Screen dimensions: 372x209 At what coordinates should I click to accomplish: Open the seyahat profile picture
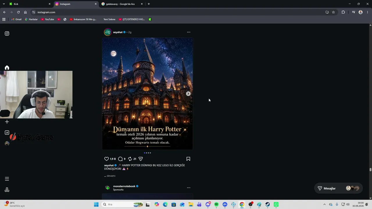pos(108,32)
